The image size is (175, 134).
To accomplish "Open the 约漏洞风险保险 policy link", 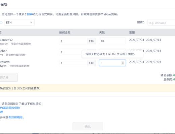I will [10, 108].
